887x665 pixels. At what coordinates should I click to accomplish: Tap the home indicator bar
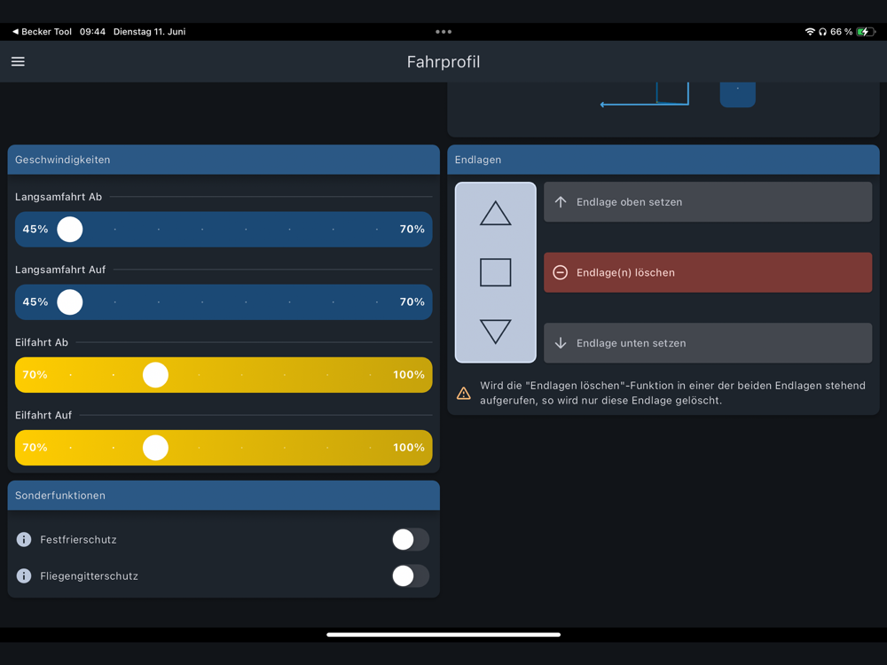pos(443,635)
